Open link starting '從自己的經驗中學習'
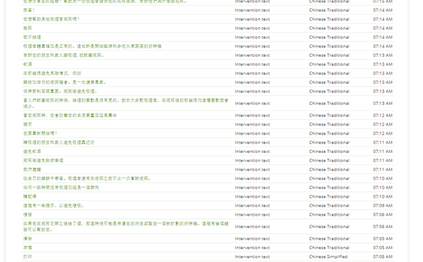Image resolution: width=423 pixels, height=262 pixels. tap(87, 179)
